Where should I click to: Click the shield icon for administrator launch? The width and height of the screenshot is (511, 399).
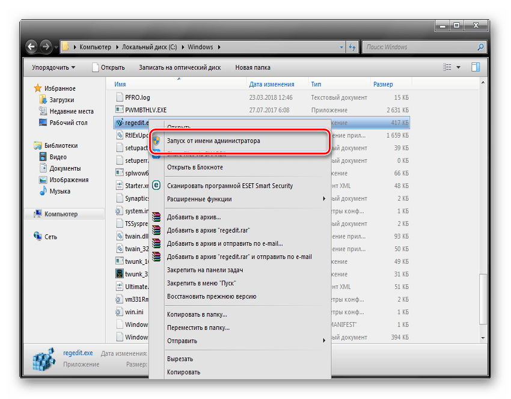[157, 141]
